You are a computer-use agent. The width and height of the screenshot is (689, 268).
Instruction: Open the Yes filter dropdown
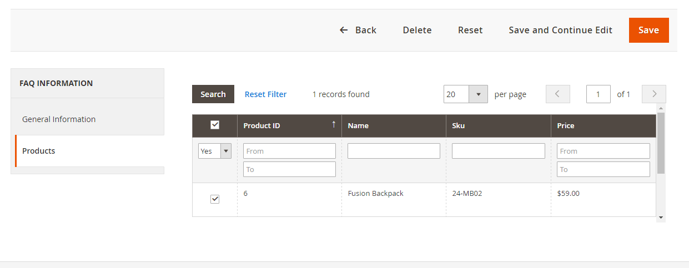(x=214, y=151)
